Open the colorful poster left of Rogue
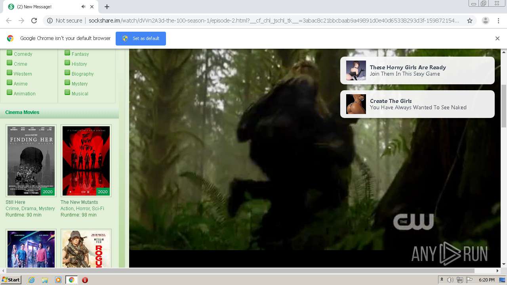507x285 pixels. click(x=31, y=249)
